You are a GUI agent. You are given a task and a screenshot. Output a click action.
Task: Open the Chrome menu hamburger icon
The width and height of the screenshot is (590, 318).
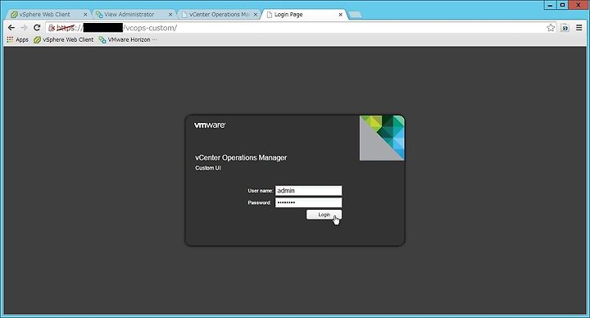coord(579,28)
